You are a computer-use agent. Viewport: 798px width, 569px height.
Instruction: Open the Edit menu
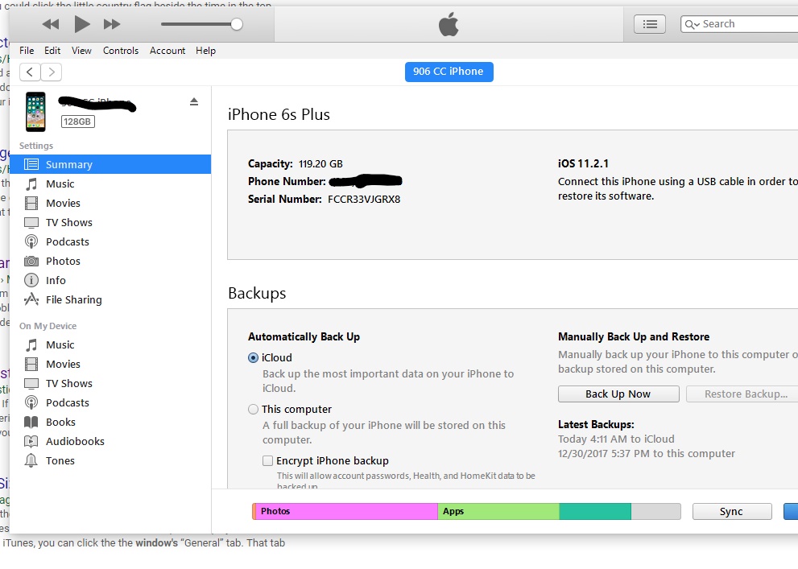point(52,51)
